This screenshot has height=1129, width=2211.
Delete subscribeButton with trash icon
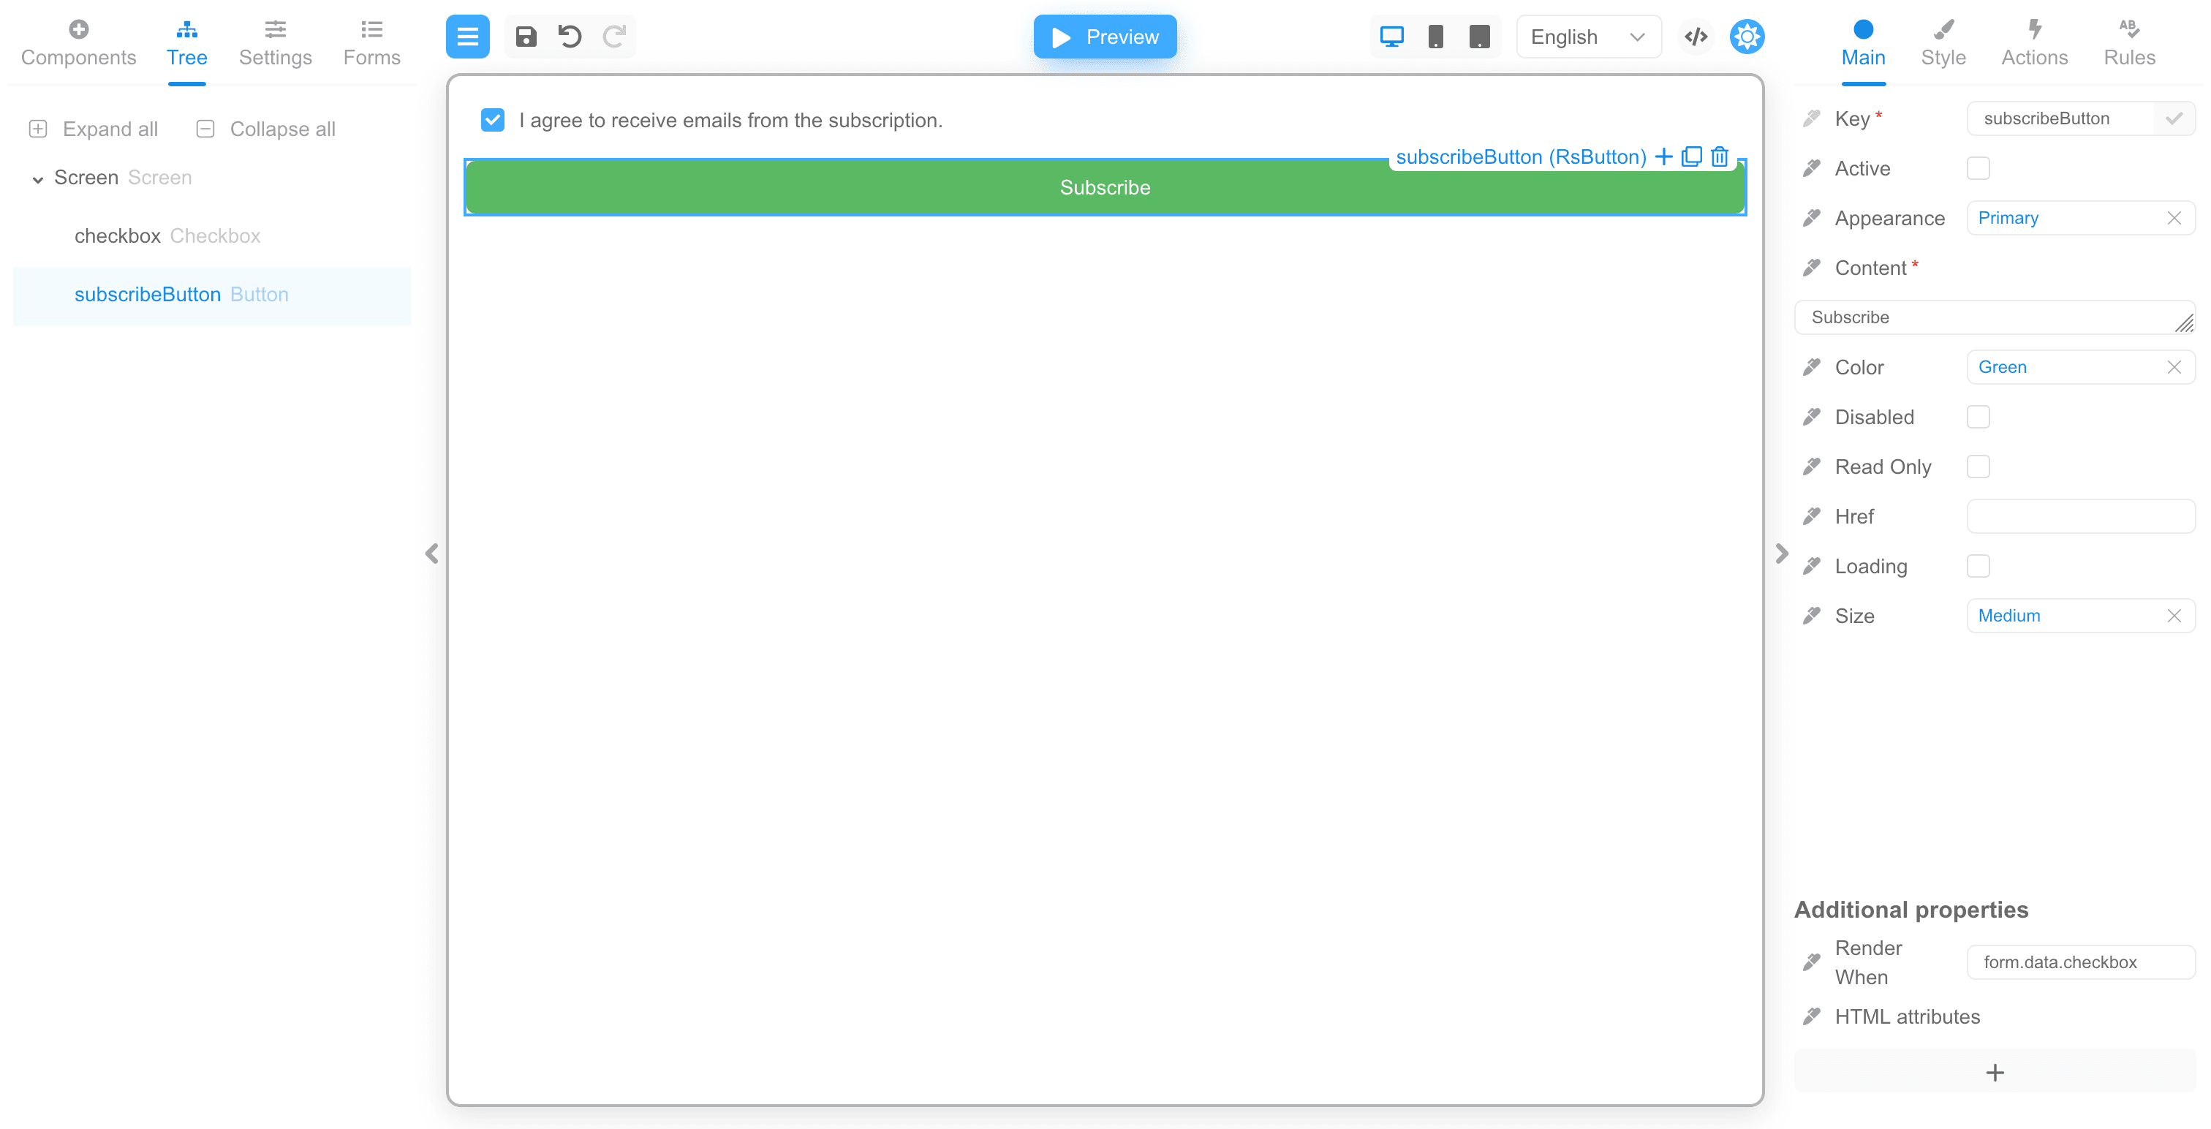[1720, 156]
